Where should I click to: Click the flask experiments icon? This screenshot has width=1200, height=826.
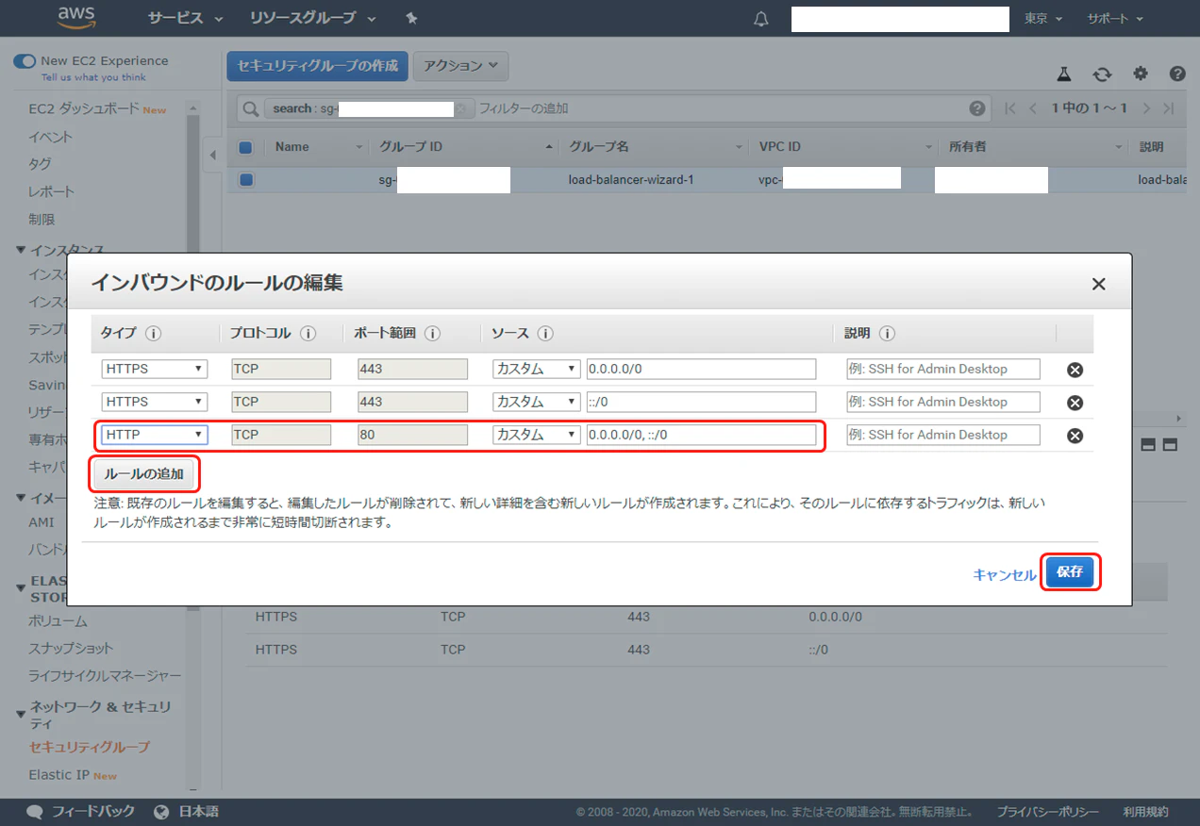(x=1064, y=74)
